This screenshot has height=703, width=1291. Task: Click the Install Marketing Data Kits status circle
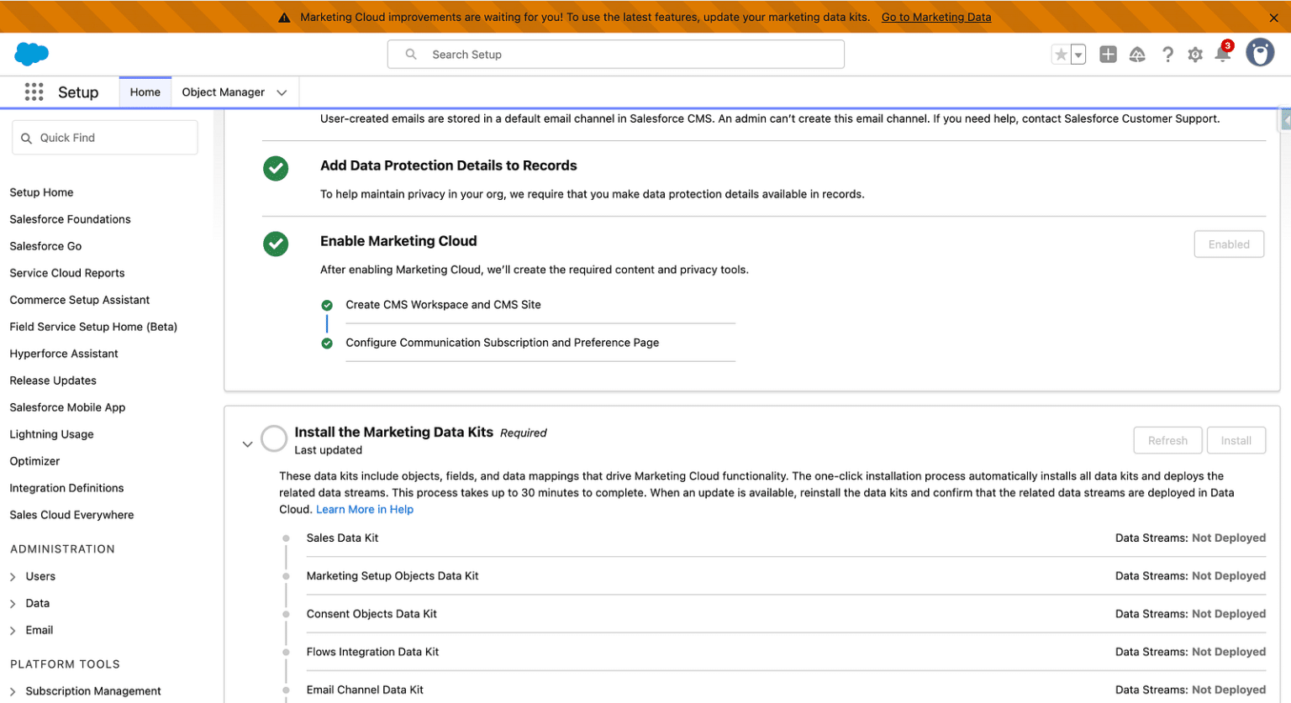pyautogui.click(x=274, y=438)
